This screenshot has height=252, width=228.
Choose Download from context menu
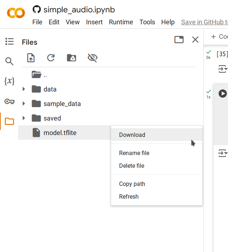[157, 135]
